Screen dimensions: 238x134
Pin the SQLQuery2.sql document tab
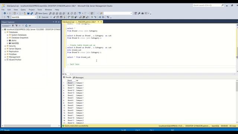pyautogui.click(x=98, y=22)
